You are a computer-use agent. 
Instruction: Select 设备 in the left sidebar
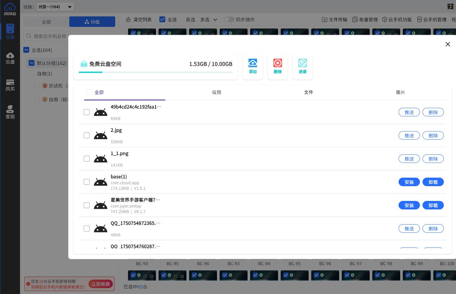click(x=10, y=31)
